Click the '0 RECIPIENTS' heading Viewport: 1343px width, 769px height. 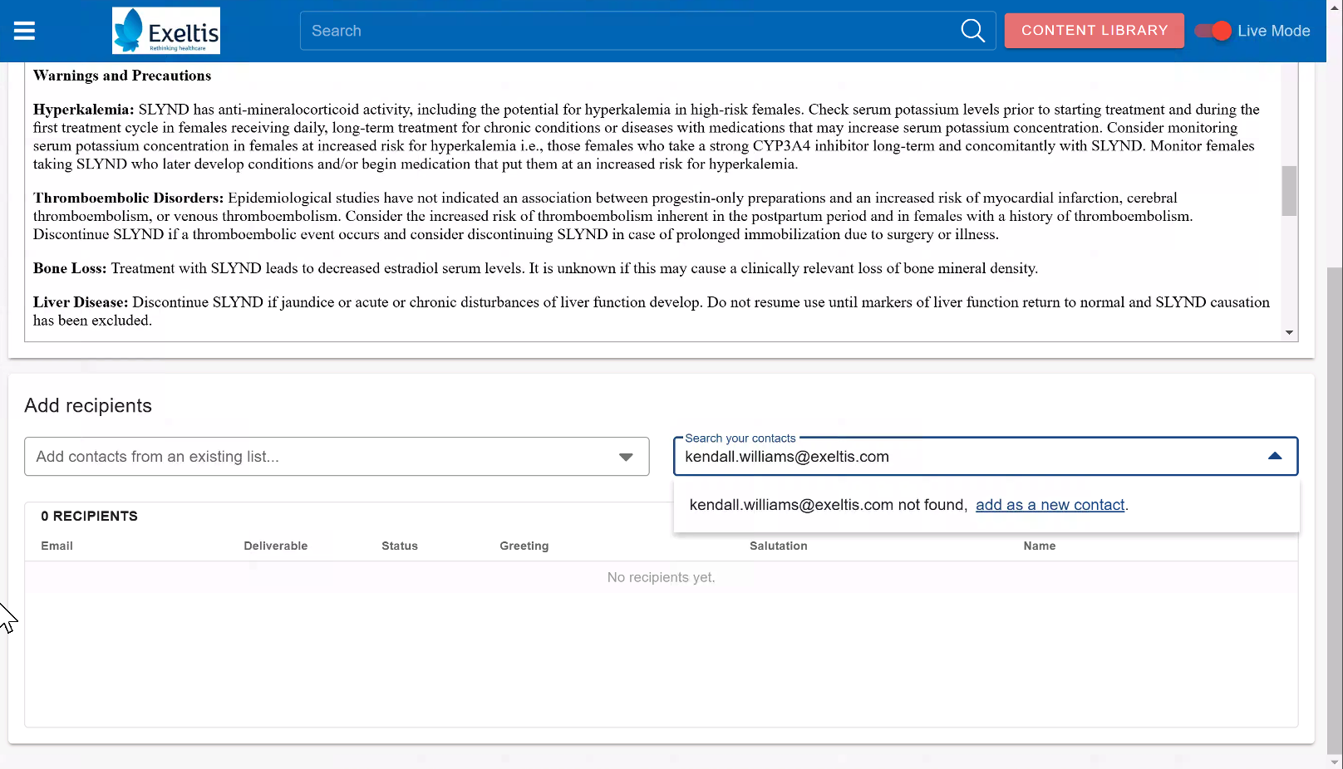[90, 516]
